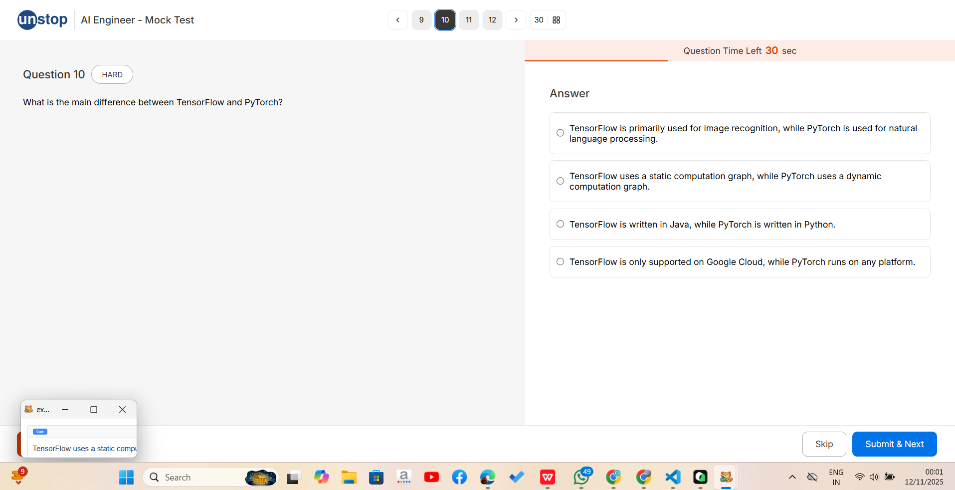Open Microsoft Edge from the taskbar
955x490 pixels.
pos(487,478)
